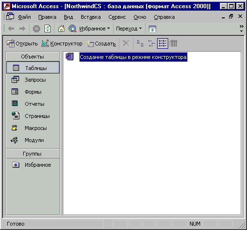Click the Открыть button
Screen dimensions: 247x230
click(22, 43)
